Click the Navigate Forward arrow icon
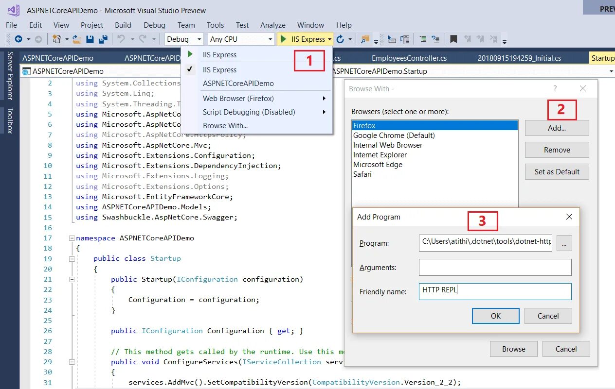 (x=38, y=39)
